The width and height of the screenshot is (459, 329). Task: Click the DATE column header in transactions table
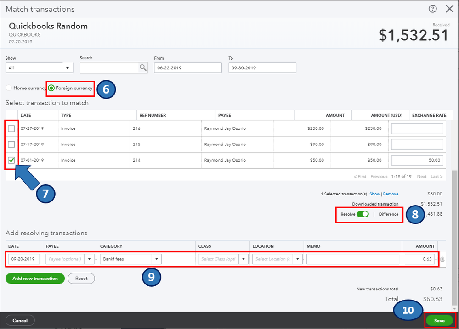tap(26, 115)
